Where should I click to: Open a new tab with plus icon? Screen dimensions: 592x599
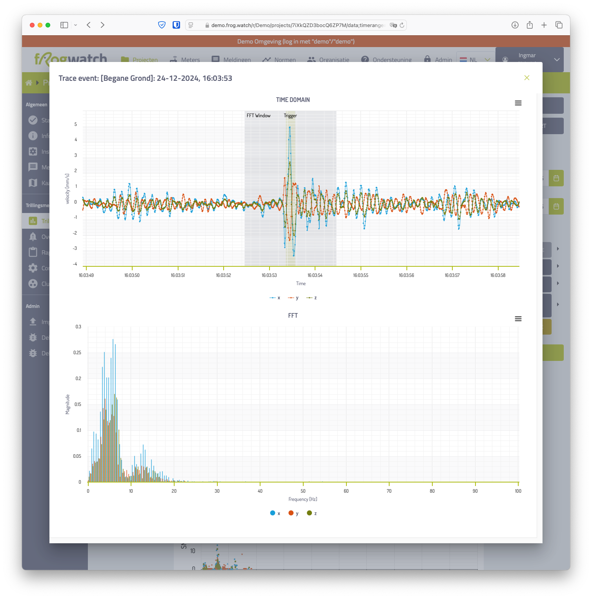[544, 25]
